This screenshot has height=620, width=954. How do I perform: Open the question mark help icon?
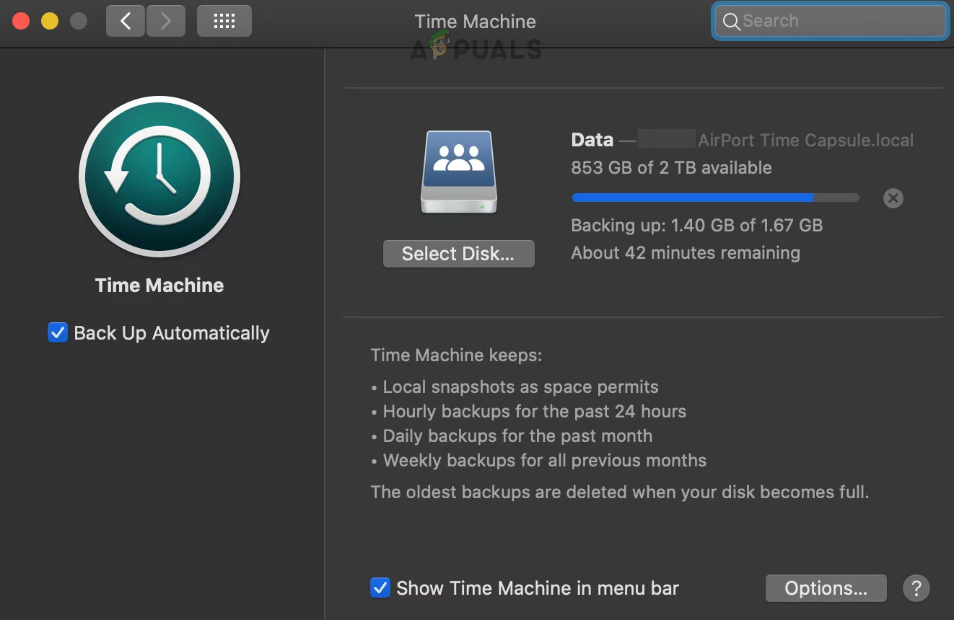click(x=916, y=588)
